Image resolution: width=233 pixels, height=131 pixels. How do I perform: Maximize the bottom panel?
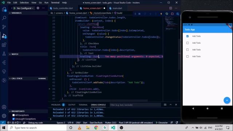coord(171,105)
